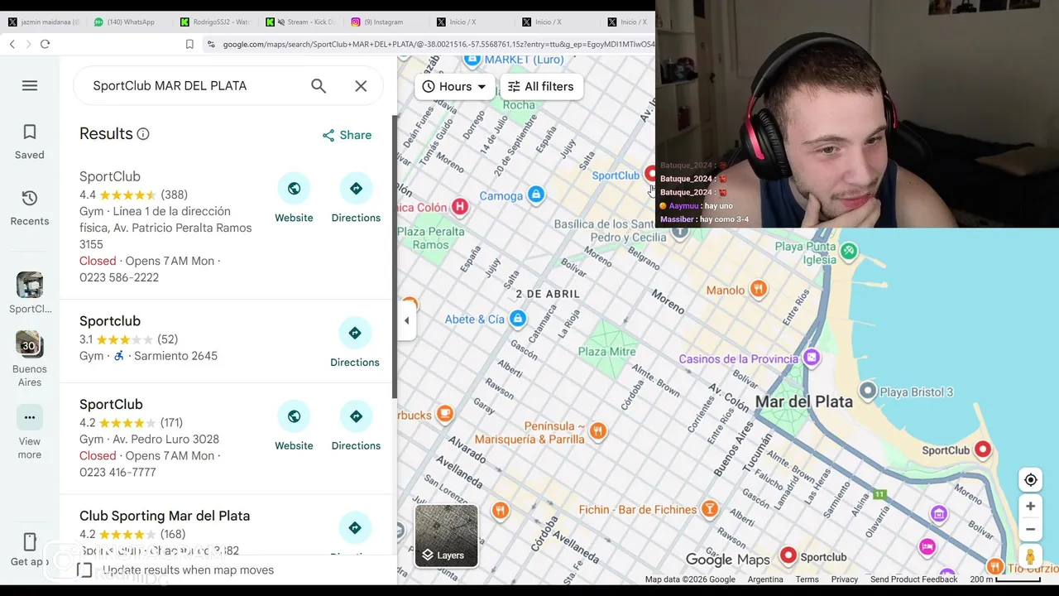The width and height of the screenshot is (1059, 596).
Task: Click the Casinos de la Provincia pin
Action: (x=812, y=358)
